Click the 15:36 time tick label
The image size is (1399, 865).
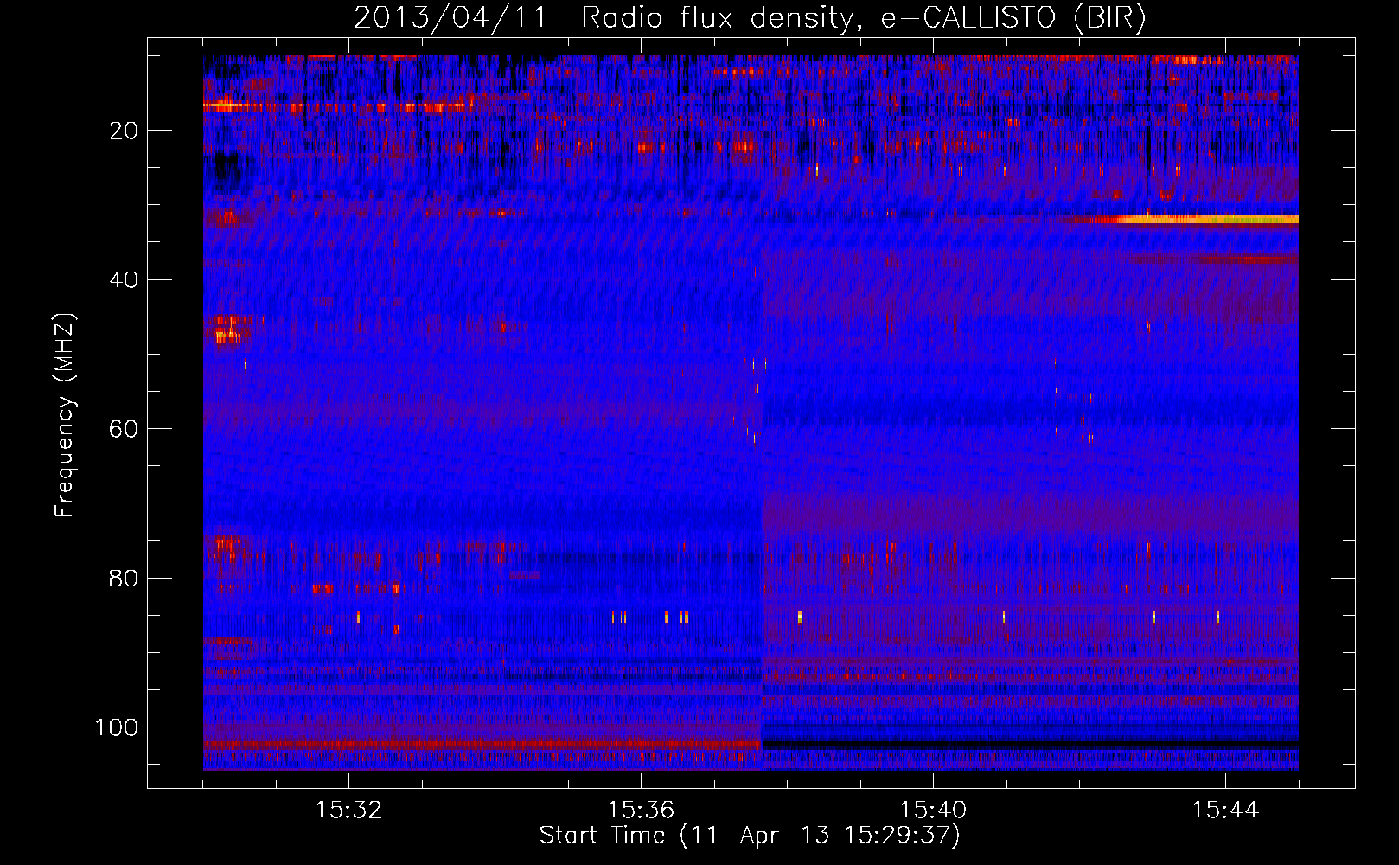click(641, 811)
